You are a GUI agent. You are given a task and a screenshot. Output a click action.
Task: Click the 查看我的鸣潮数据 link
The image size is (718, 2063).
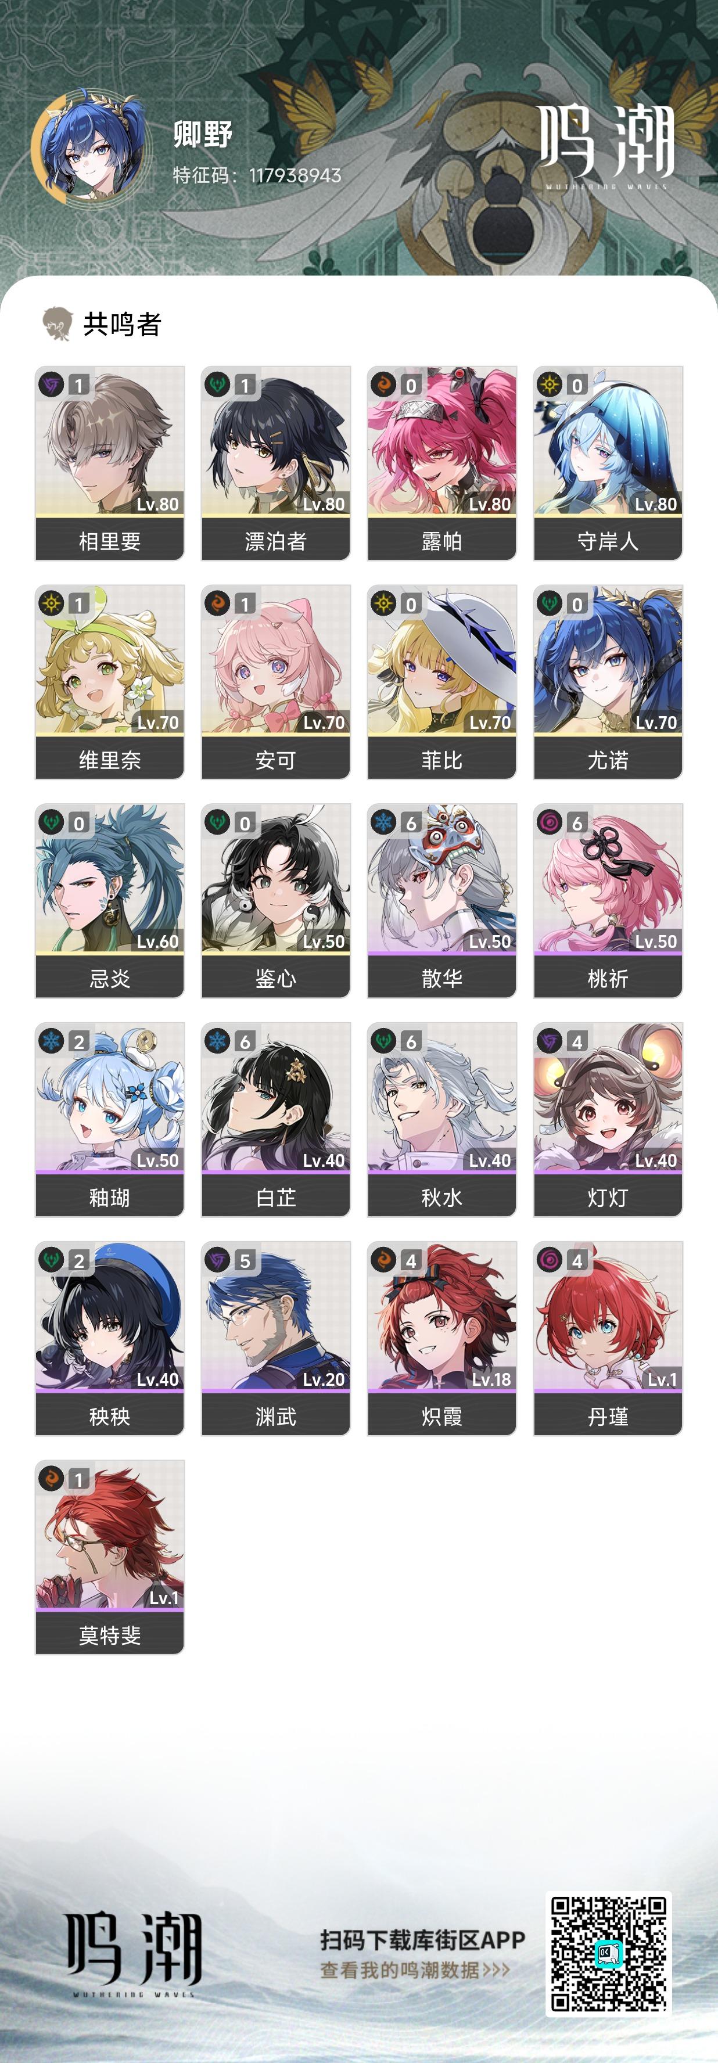(x=414, y=1969)
